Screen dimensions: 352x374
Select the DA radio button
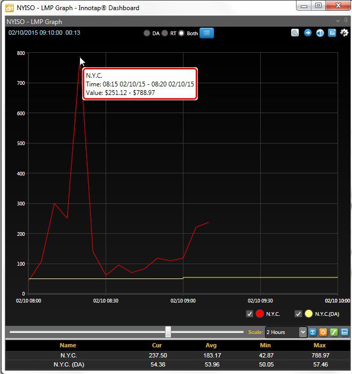click(x=147, y=33)
